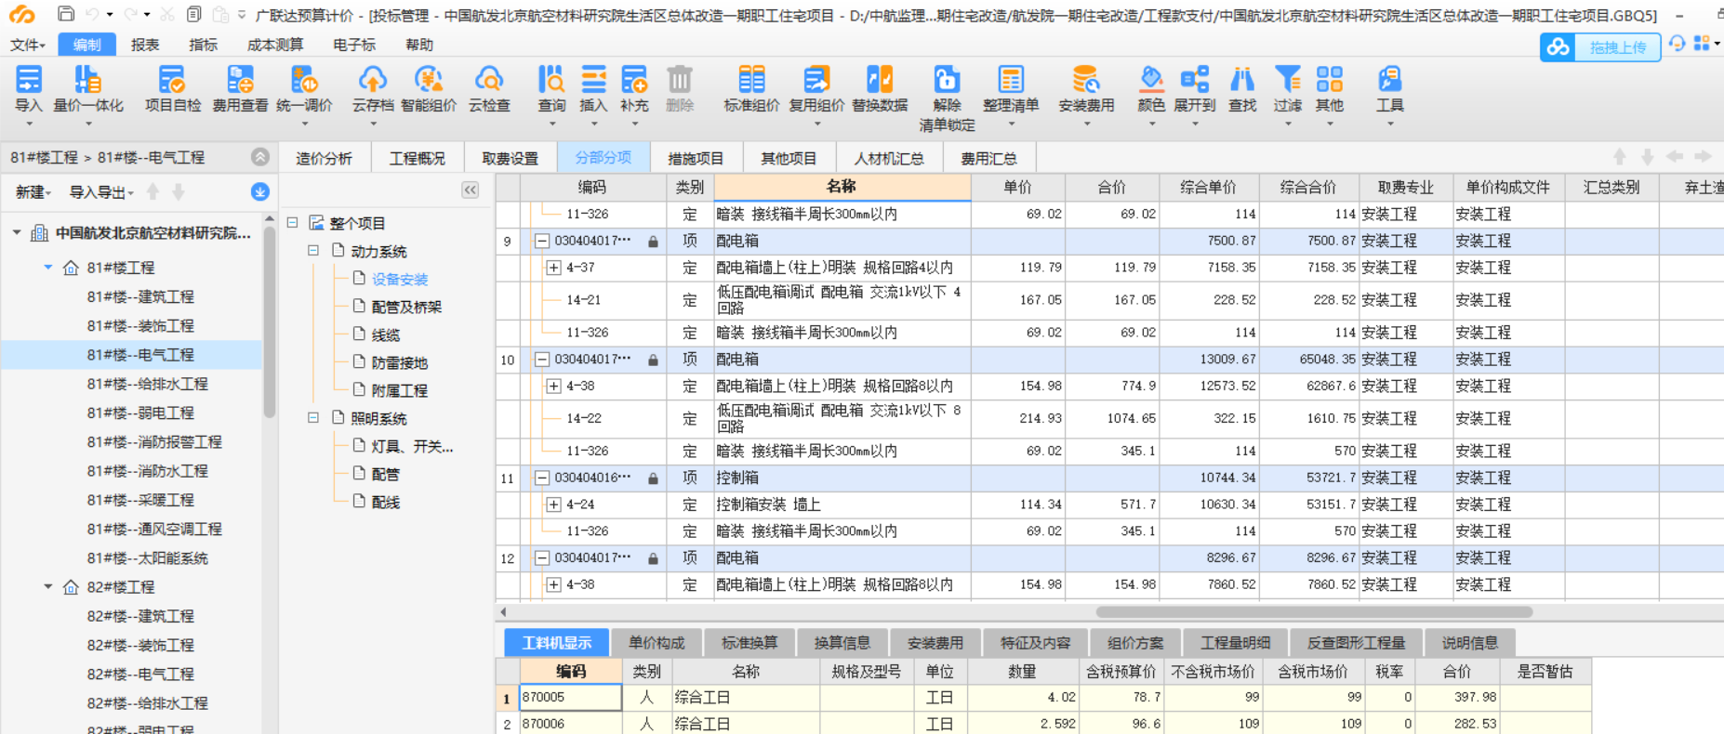Viewport: 1724px width, 734px height.
Task: Open the 特征及内容 bottom tab
Action: [1035, 643]
